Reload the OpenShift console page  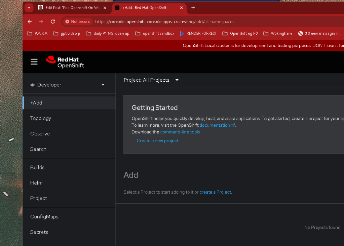tap(53, 22)
